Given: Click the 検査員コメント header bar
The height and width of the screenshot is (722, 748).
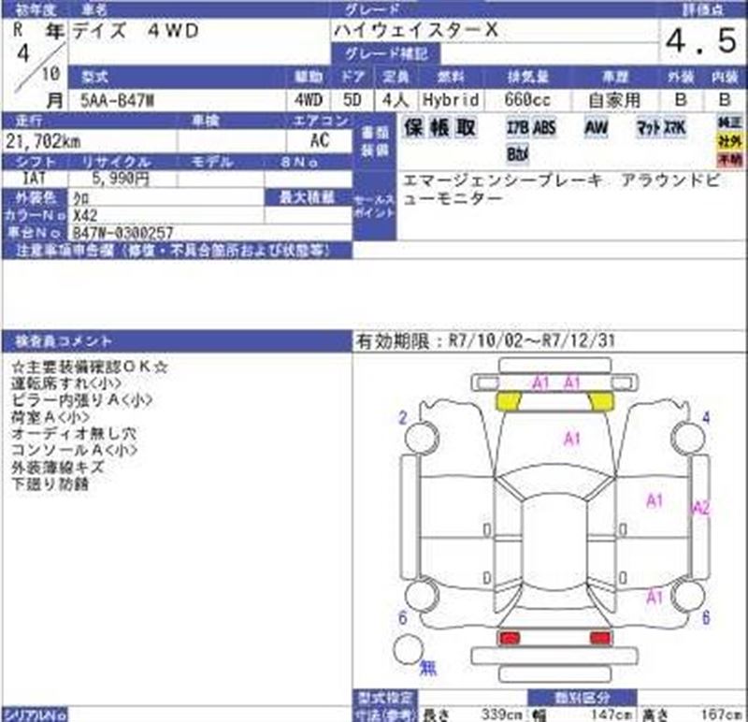Looking at the screenshot, I should pyautogui.click(x=177, y=341).
